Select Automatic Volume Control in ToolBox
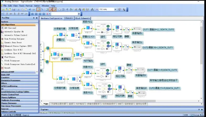Screen dimensions: 206x117 click(16, 35)
